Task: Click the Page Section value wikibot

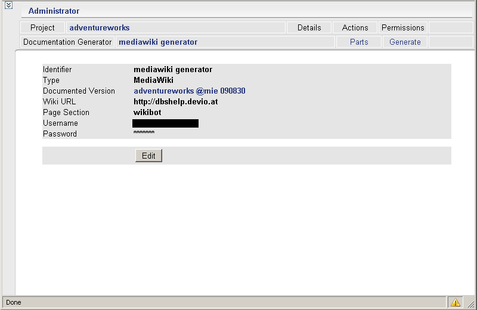Action: pyautogui.click(x=147, y=112)
